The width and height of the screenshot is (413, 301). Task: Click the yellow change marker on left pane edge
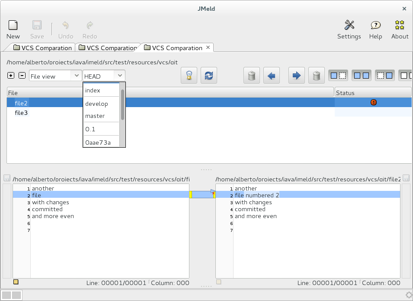pos(191,194)
